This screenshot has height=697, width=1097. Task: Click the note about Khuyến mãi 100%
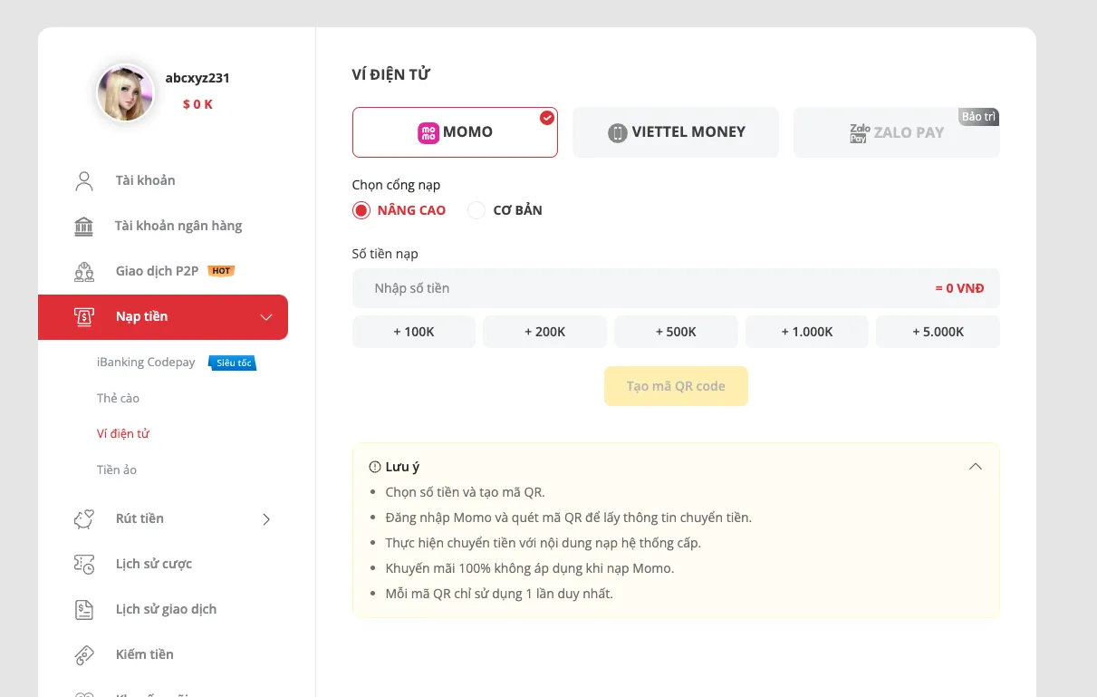pyautogui.click(x=530, y=568)
